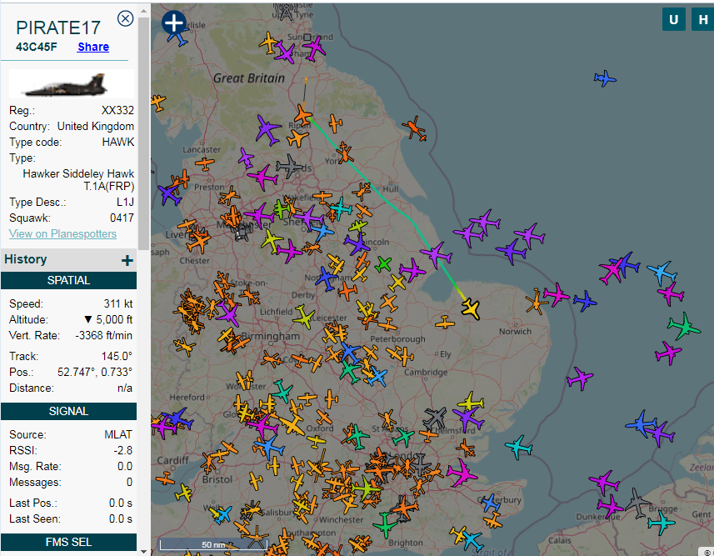
Task: Click the scrollbar down arrow
Action: (144, 551)
